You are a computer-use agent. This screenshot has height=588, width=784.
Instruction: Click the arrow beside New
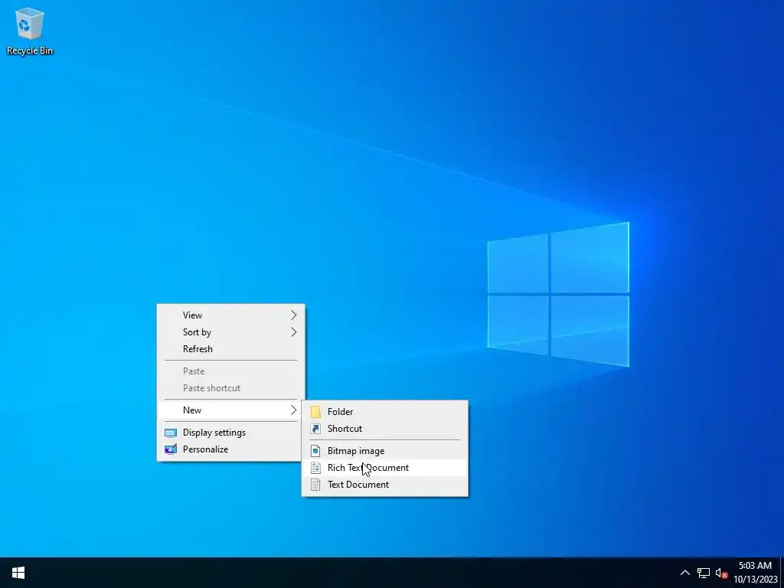pos(293,410)
